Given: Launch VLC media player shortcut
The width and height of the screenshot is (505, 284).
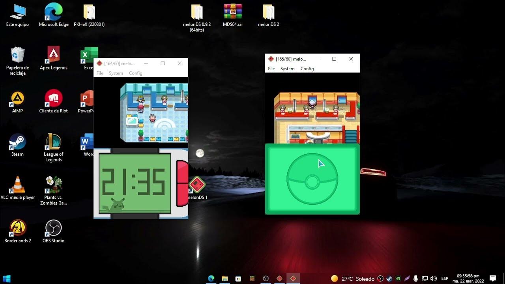Looking at the screenshot, I should 17,189.
